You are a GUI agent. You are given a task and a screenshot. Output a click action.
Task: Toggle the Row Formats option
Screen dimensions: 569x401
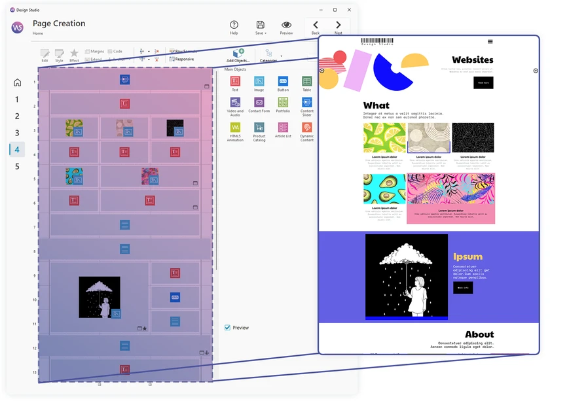[183, 51]
